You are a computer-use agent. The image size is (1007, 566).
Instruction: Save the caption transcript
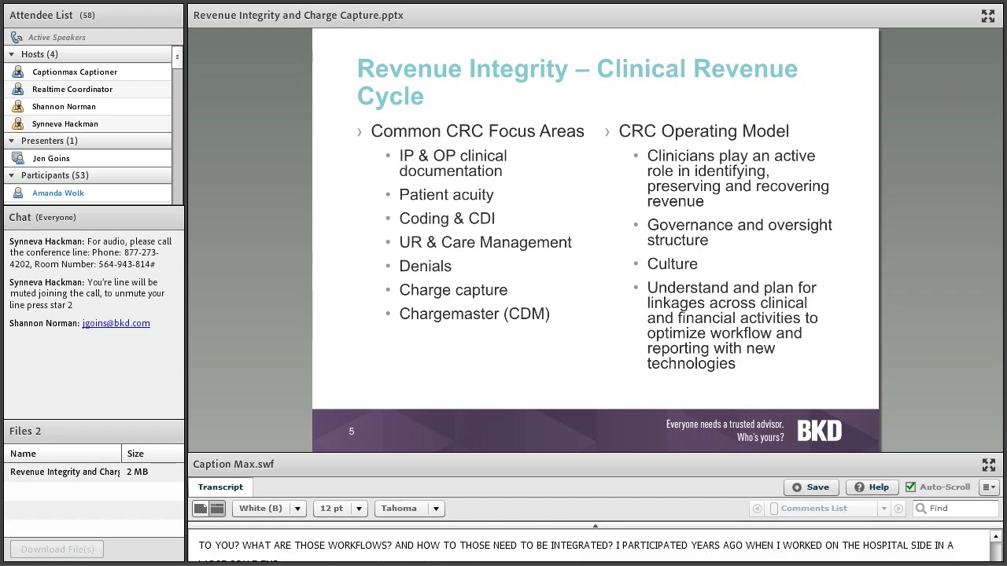tap(810, 487)
